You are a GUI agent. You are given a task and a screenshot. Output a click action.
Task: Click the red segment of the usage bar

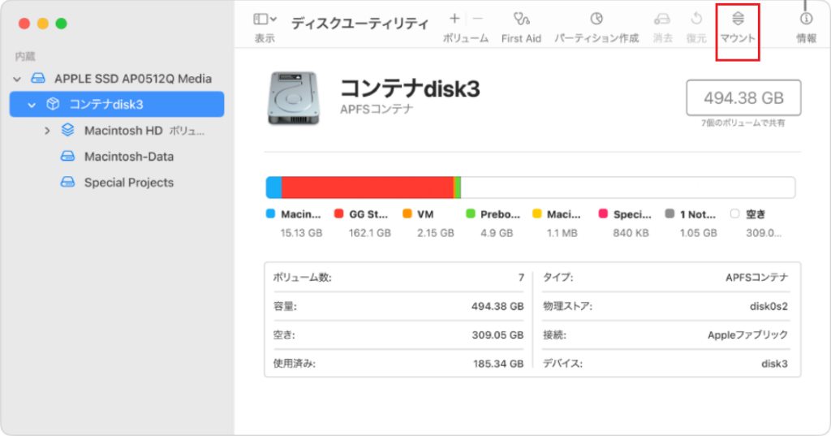click(x=368, y=188)
